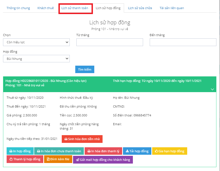Click In hóa đơn chưa thanh toán

[59, 151]
